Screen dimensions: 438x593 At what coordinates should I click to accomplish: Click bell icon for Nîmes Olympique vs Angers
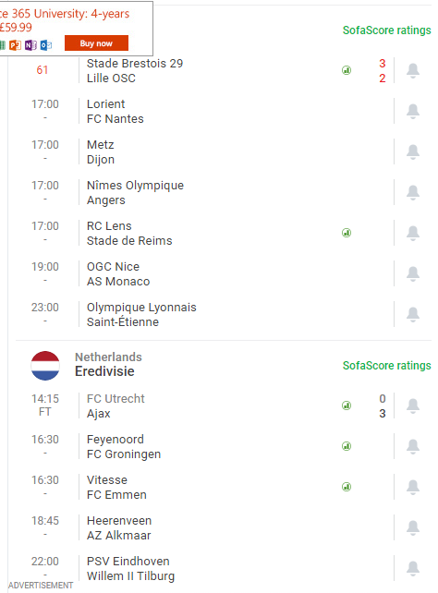[413, 192]
